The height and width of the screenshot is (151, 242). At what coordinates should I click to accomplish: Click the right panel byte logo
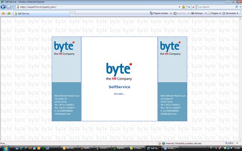[170, 48]
